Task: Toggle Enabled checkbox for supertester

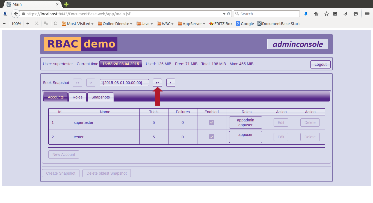Action: coord(212,123)
